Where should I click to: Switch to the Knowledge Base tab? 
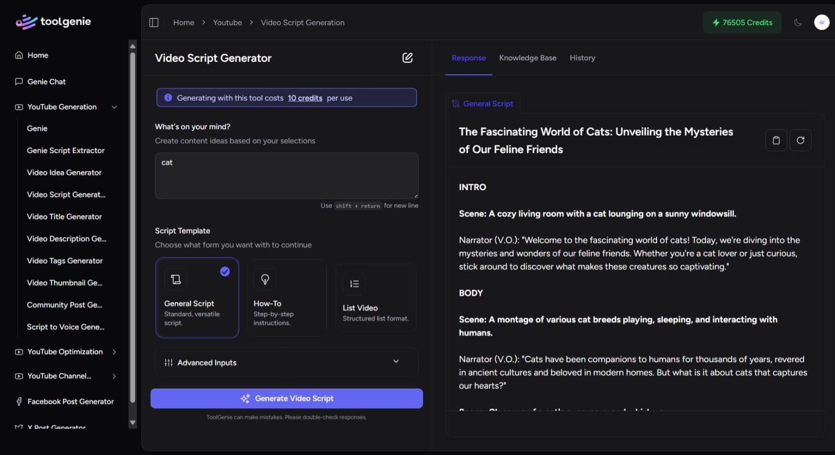pyautogui.click(x=528, y=58)
